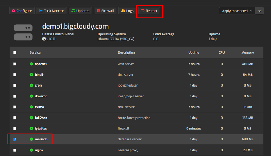Click the 'brute-force protection' description
This screenshot has width=271, height=156.
coord(134,118)
